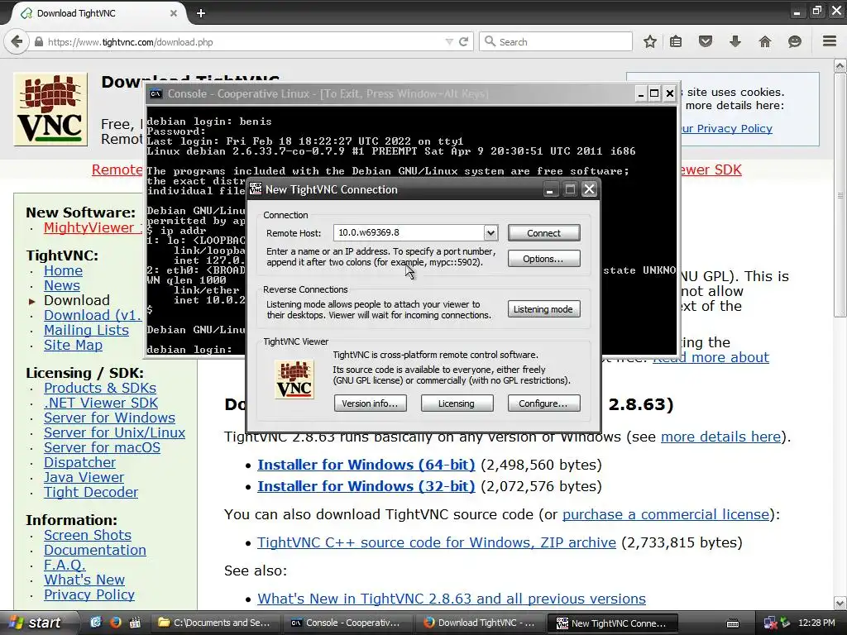Open a new browser tab with plus icon
This screenshot has width=847, height=635.
[x=201, y=13]
